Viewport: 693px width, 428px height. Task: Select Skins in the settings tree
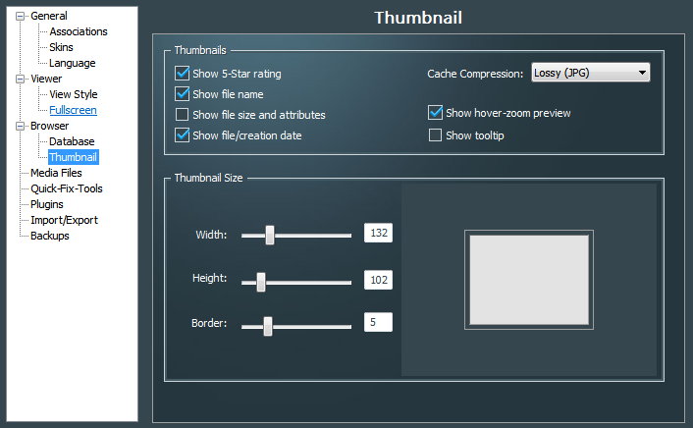point(61,47)
